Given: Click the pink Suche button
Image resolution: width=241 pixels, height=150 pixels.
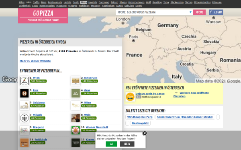Looking at the screenshot, I should point(199,12).
